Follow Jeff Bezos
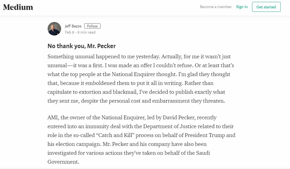This screenshot has width=290, height=169. pyautogui.click(x=92, y=26)
